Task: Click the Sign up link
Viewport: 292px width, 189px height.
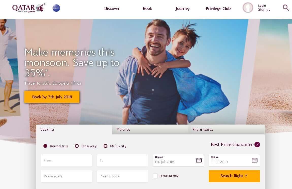Action: point(264,10)
